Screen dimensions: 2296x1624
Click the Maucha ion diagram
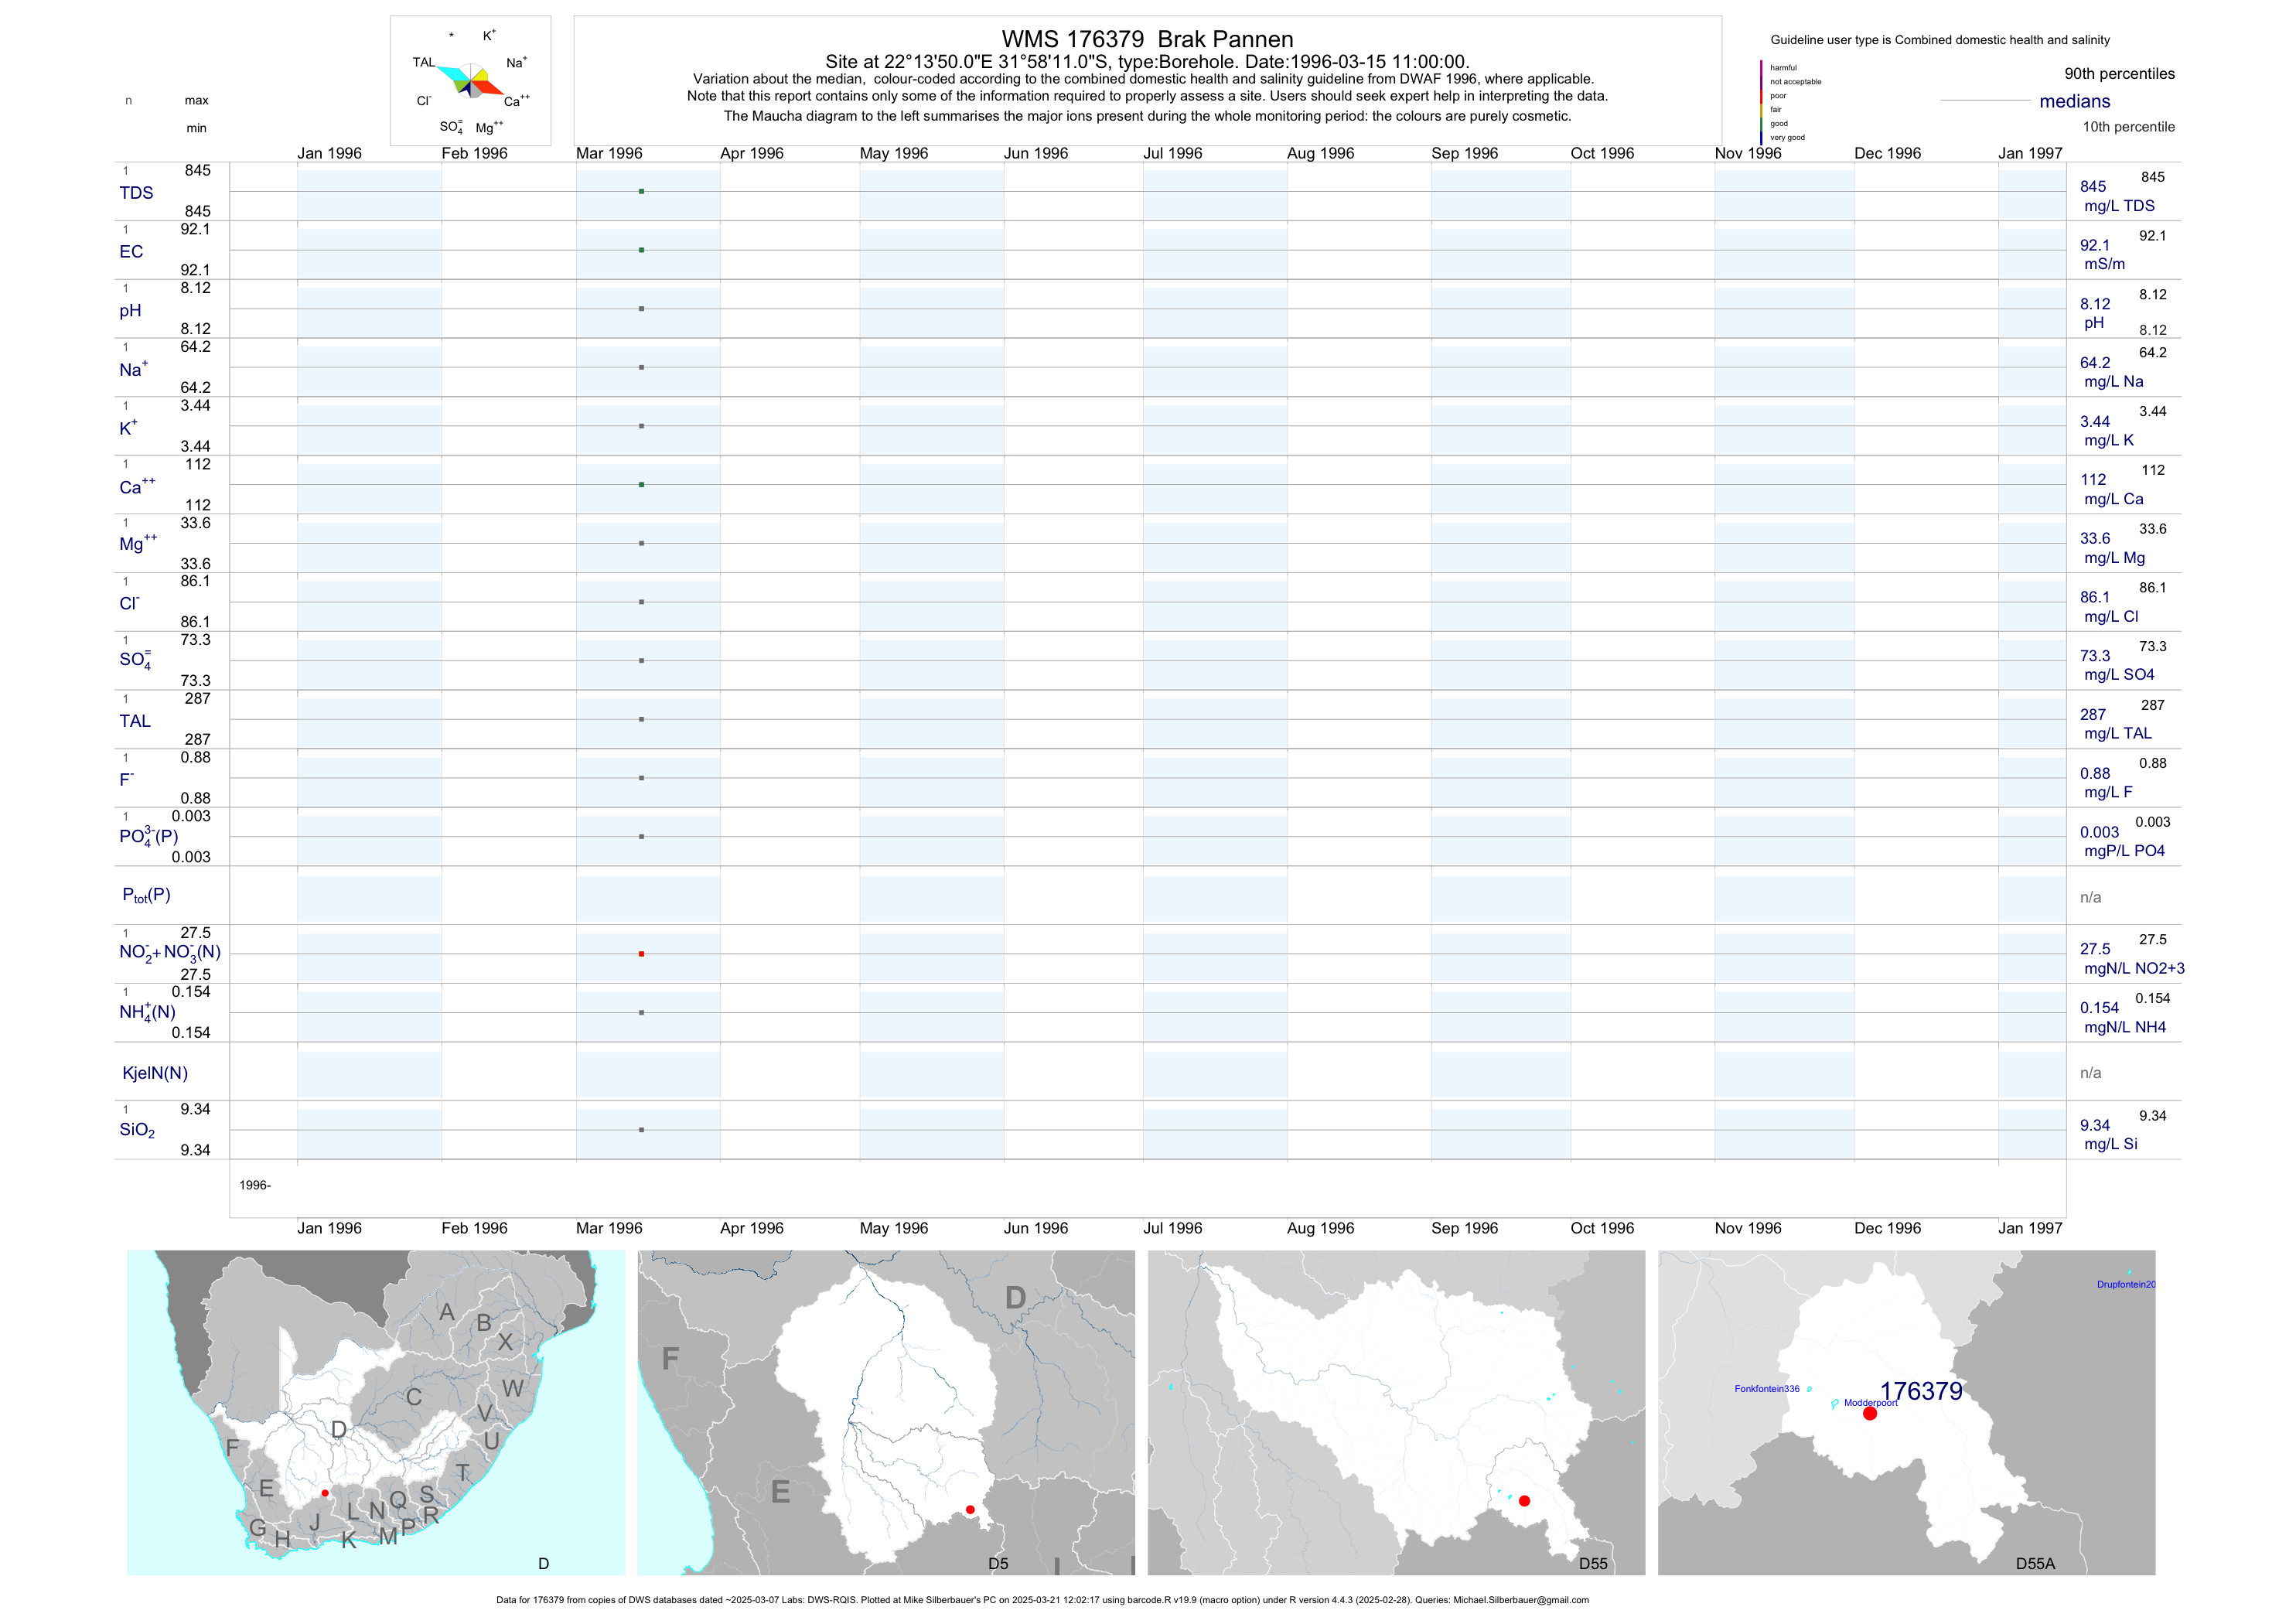pyautogui.click(x=470, y=80)
